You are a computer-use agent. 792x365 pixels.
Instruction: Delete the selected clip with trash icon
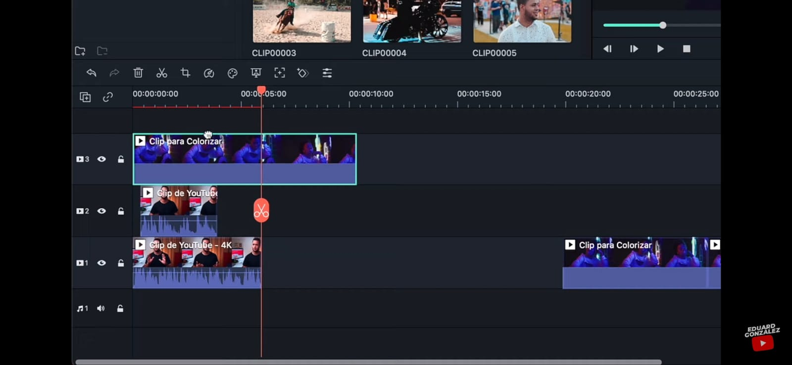[x=138, y=73]
